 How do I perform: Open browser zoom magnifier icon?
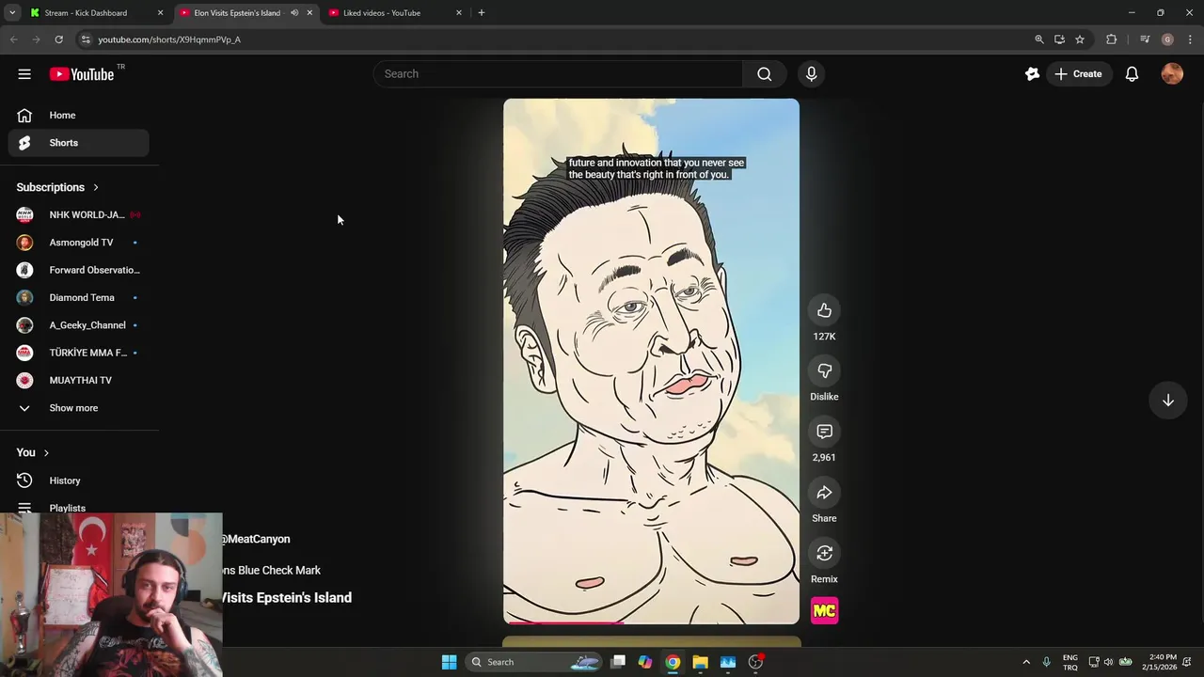click(1039, 39)
